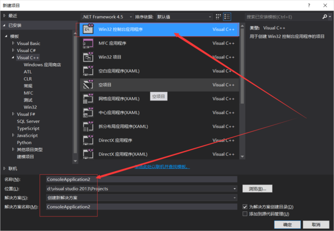334x231 pixels.
Task: Select the 中心应用程序(XAML) template icon
Action: pos(88,112)
